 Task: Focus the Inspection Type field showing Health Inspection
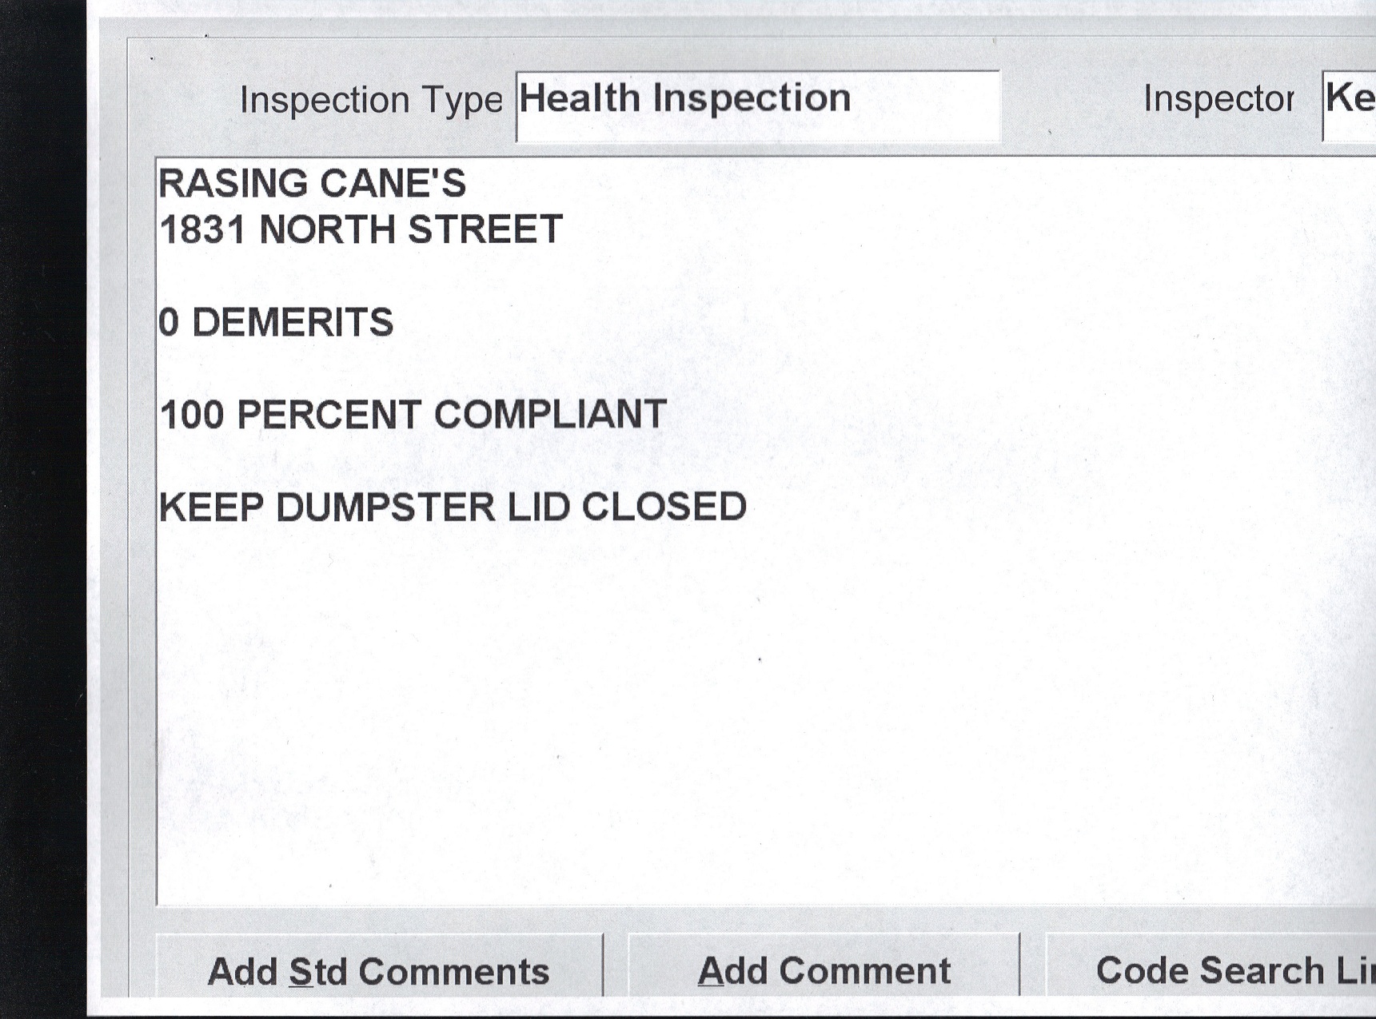(x=756, y=106)
